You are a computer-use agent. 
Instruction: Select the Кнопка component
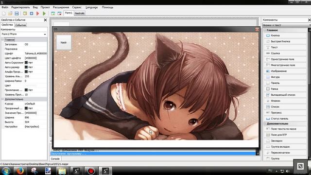(x=285, y=35)
